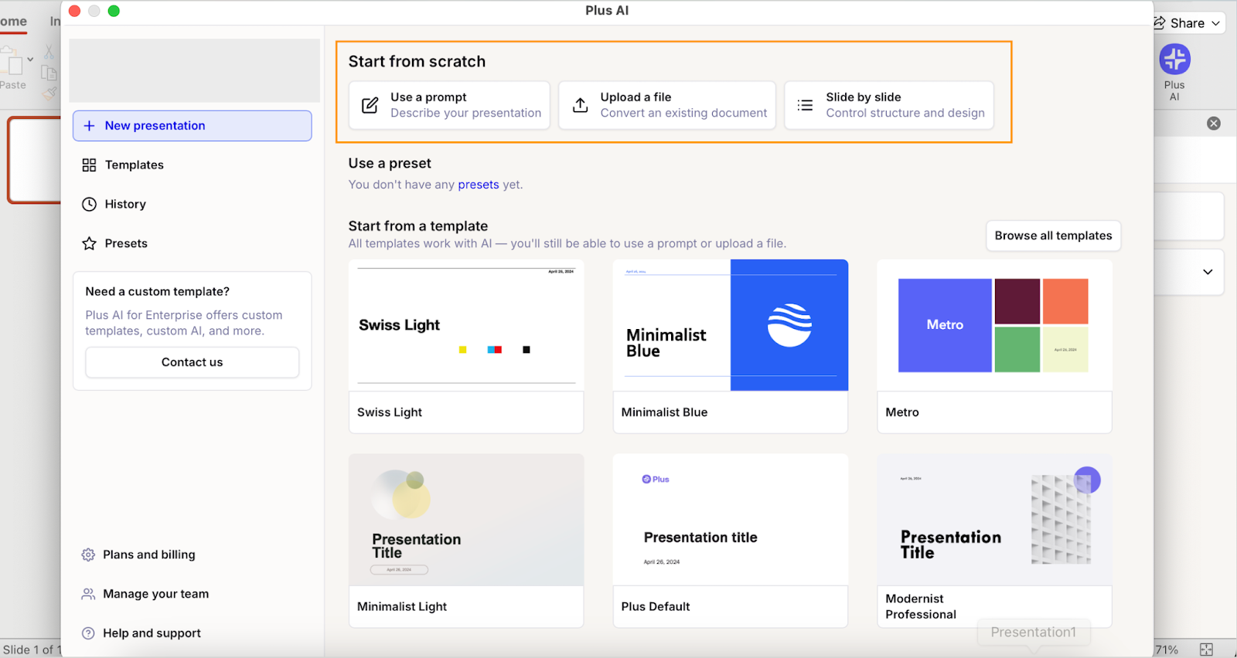Open the Share dropdown arrow
The image size is (1237, 658).
click(x=1216, y=23)
